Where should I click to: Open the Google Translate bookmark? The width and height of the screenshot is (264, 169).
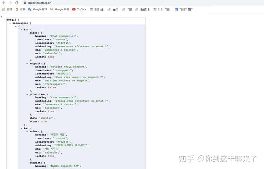click(x=37, y=9)
